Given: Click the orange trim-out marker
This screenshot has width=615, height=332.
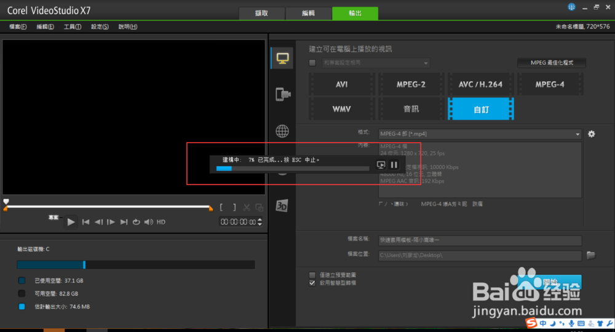Looking at the screenshot, I should 210,208.
